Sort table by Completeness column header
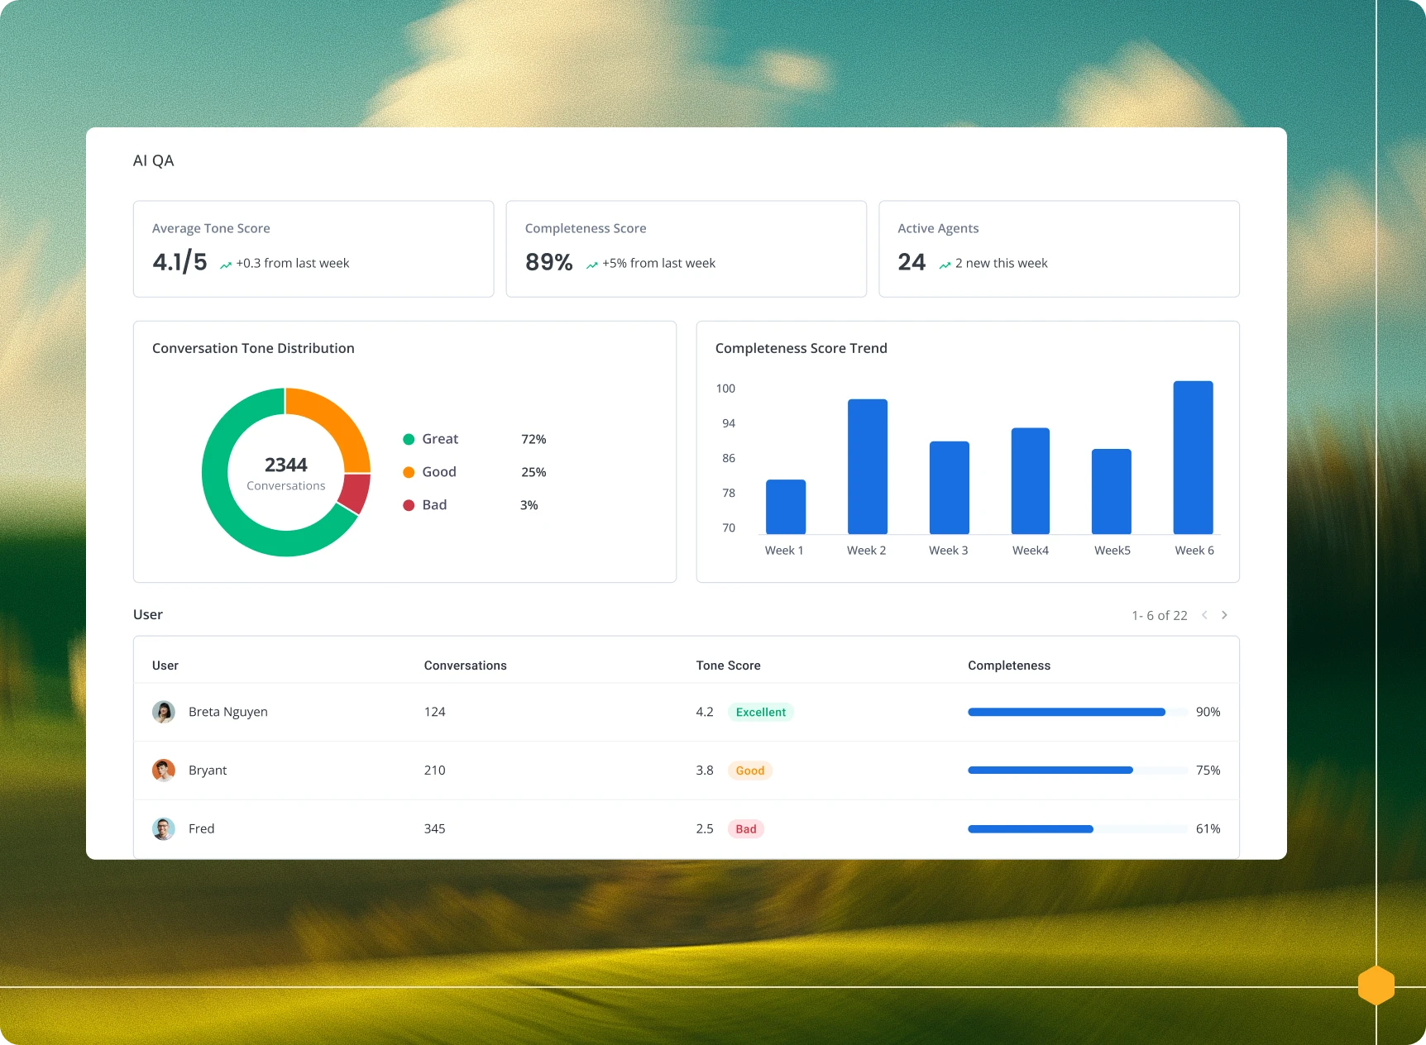Viewport: 1426px width, 1045px height. pos(1008,666)
